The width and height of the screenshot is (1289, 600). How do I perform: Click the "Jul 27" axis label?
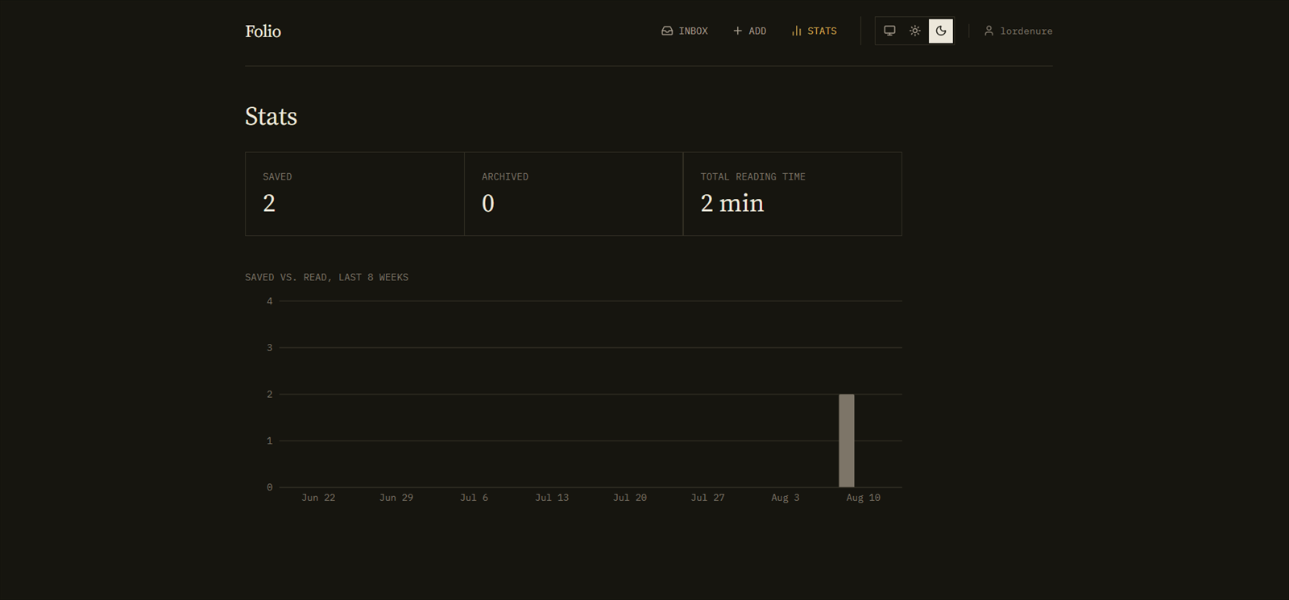(707, 498)
